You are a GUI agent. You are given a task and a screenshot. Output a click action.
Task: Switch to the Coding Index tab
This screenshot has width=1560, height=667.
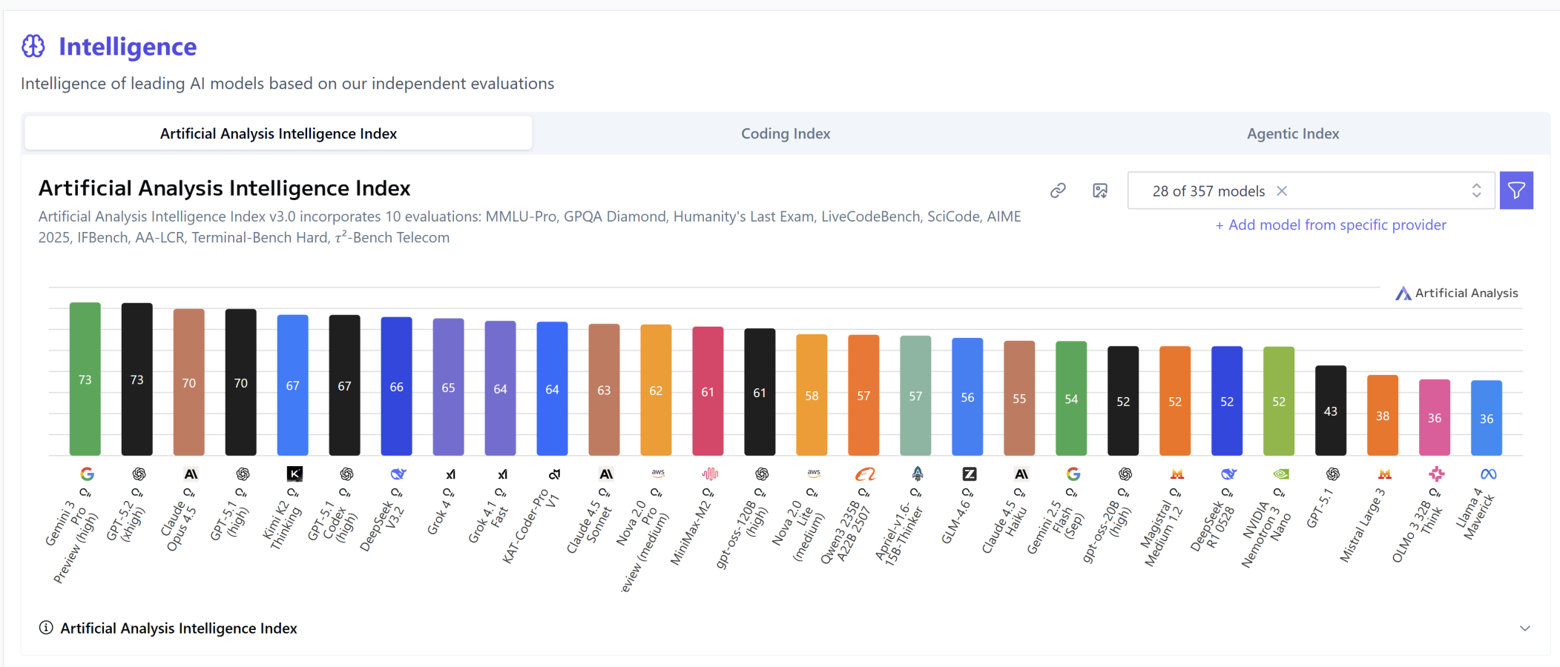pos(786,133)
